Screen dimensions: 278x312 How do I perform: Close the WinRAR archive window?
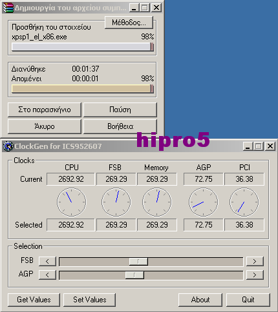pos(156,8)
